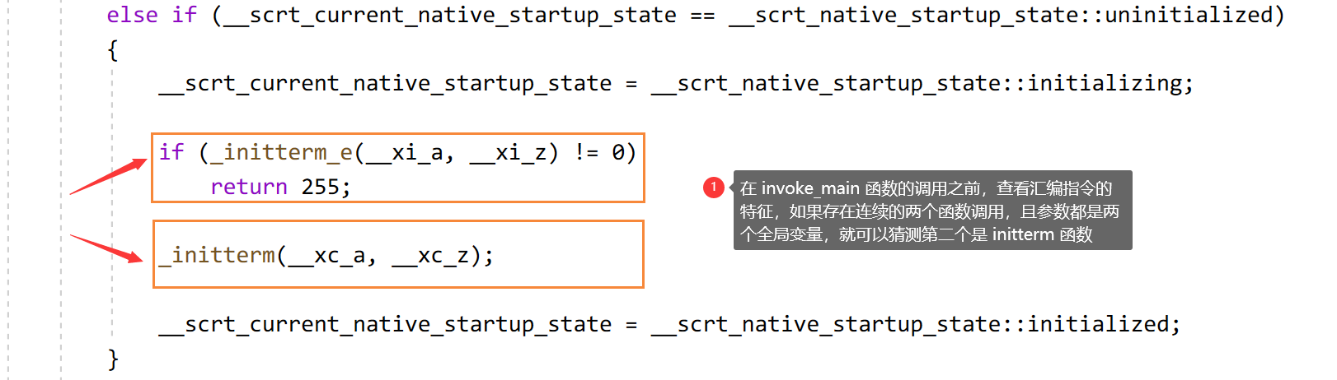Click the "_initterm_e" function call
This screenshot has width=1337, height=380.
coord(282,152)
